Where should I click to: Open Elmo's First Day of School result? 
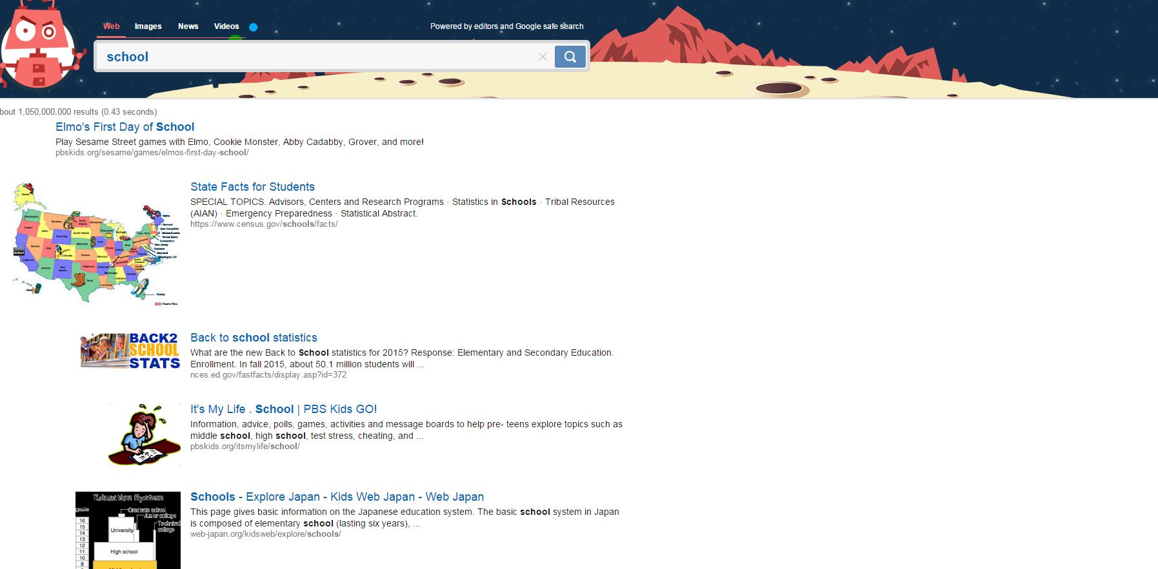coord(125,127)
